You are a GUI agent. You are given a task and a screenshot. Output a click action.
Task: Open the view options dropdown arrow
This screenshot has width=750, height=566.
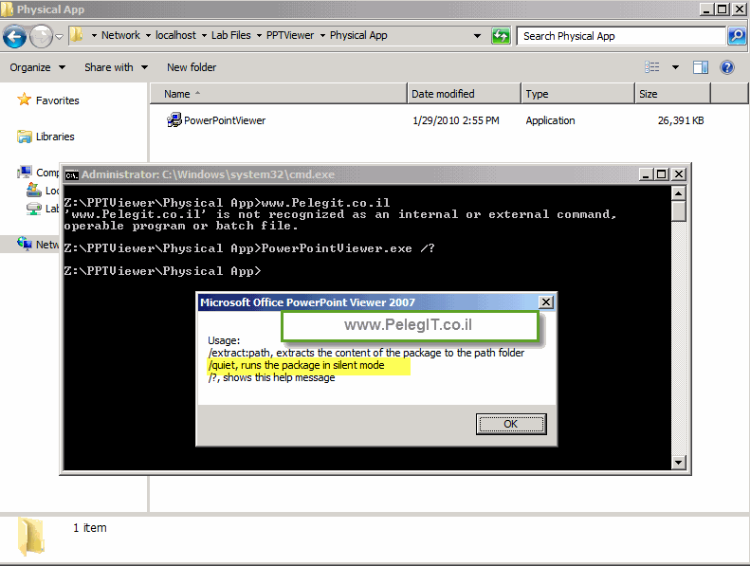coord(675,67)
